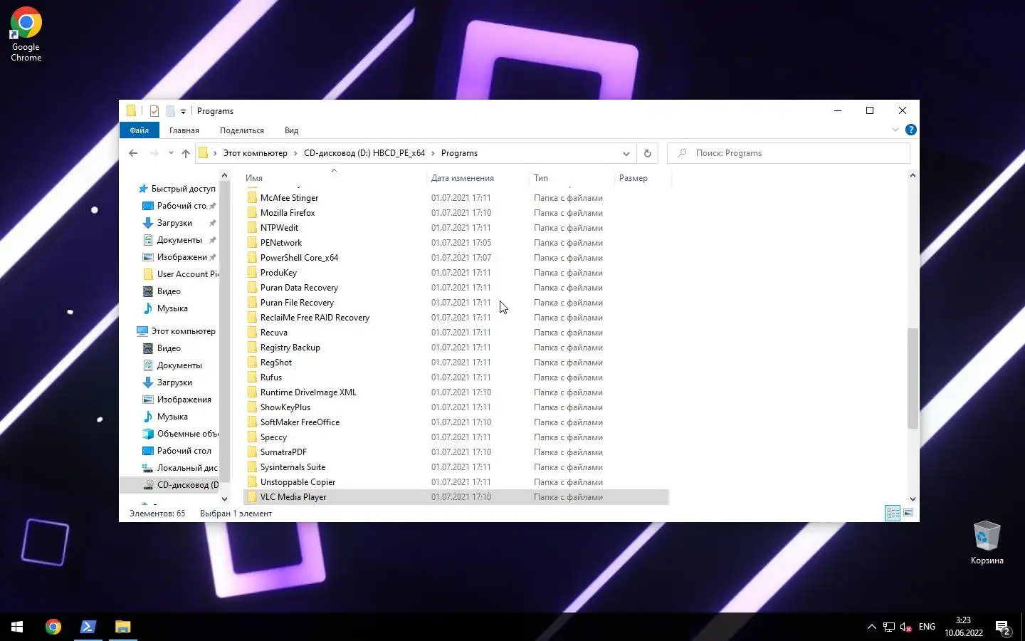Switch to the Вид ribbon tab
Screen dimensions: 1025x641
291,130
